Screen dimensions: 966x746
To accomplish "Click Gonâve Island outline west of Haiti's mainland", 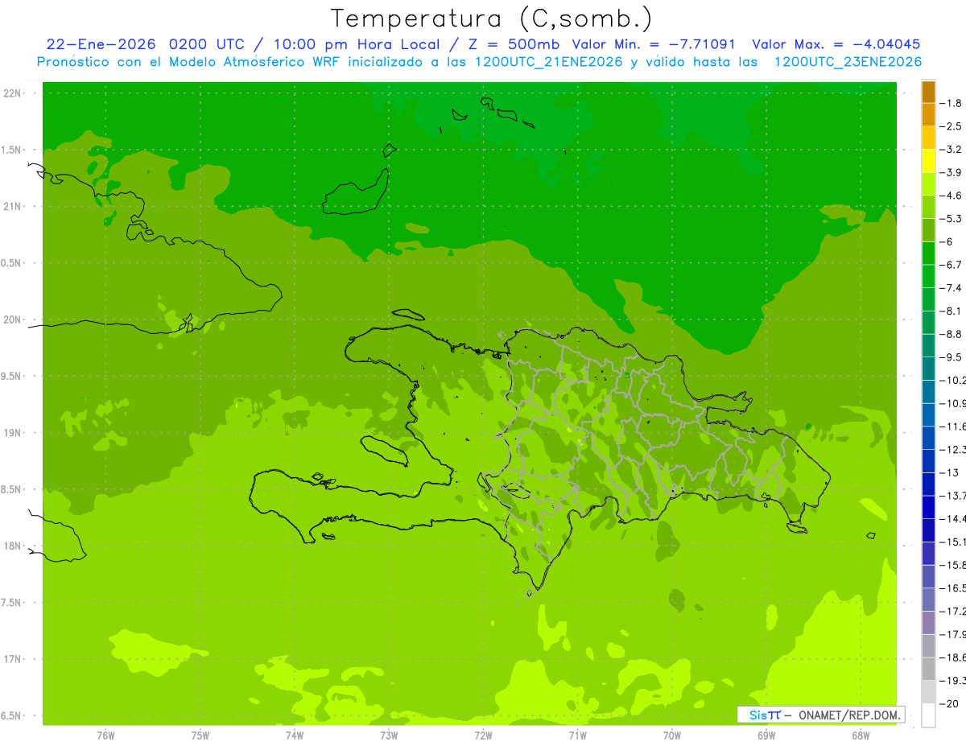I will pos(384,450).
